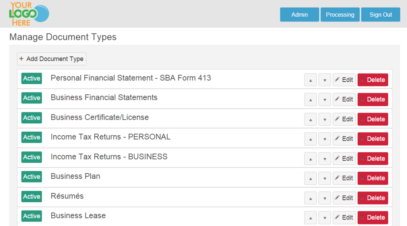Sign Out of the application

click(380, 15)
